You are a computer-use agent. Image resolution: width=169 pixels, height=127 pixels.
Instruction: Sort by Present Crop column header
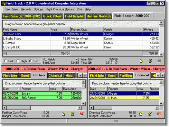pyautogui.click(x=86, y=30)
